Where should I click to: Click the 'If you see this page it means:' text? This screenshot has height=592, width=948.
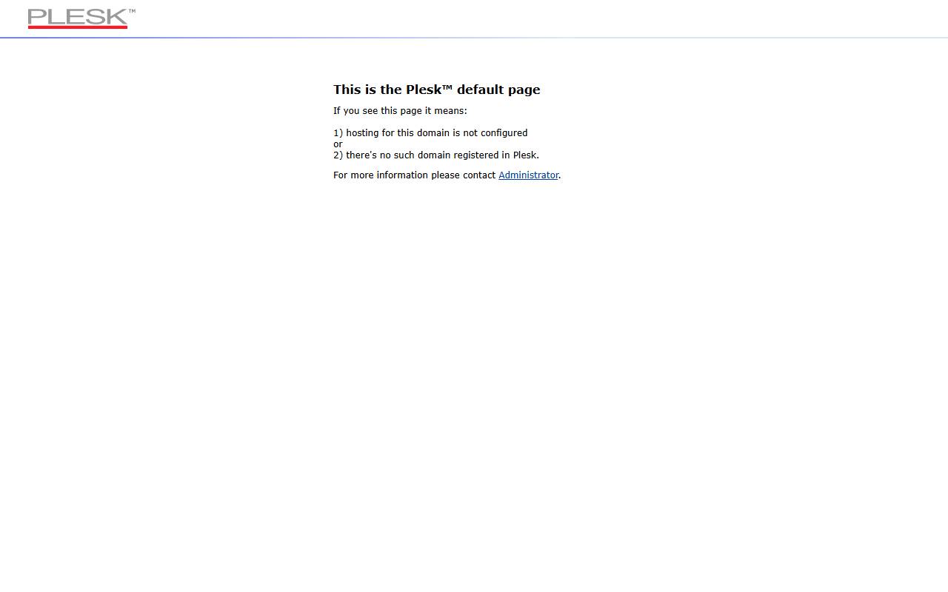[400, 111]
